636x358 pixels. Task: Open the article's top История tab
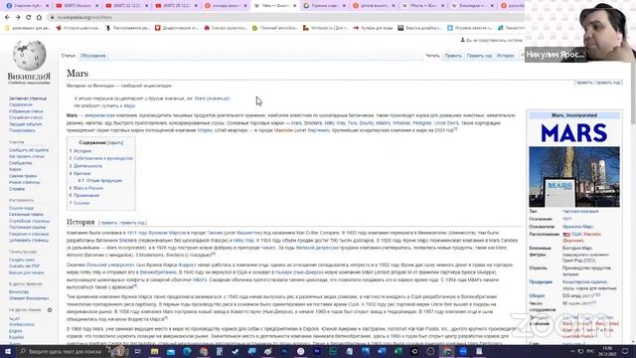pos(505,56)
